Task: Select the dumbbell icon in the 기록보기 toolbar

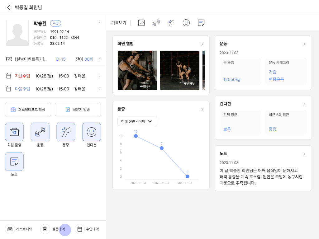Action: (x=156, y=22)
